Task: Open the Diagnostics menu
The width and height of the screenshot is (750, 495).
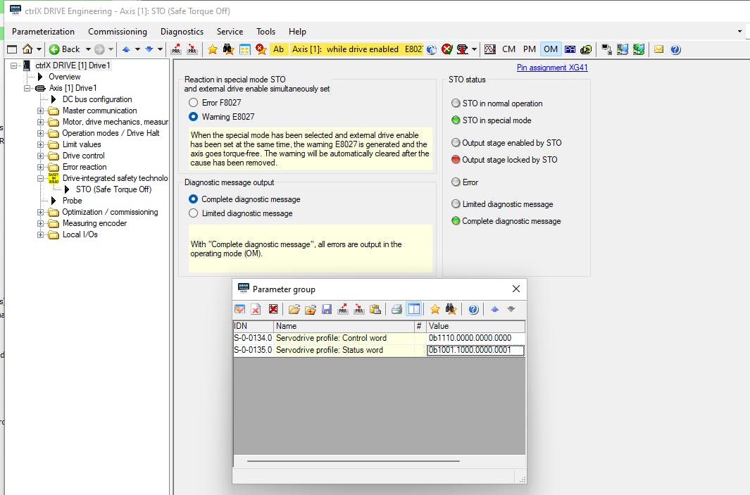Action: click(182, 32)
